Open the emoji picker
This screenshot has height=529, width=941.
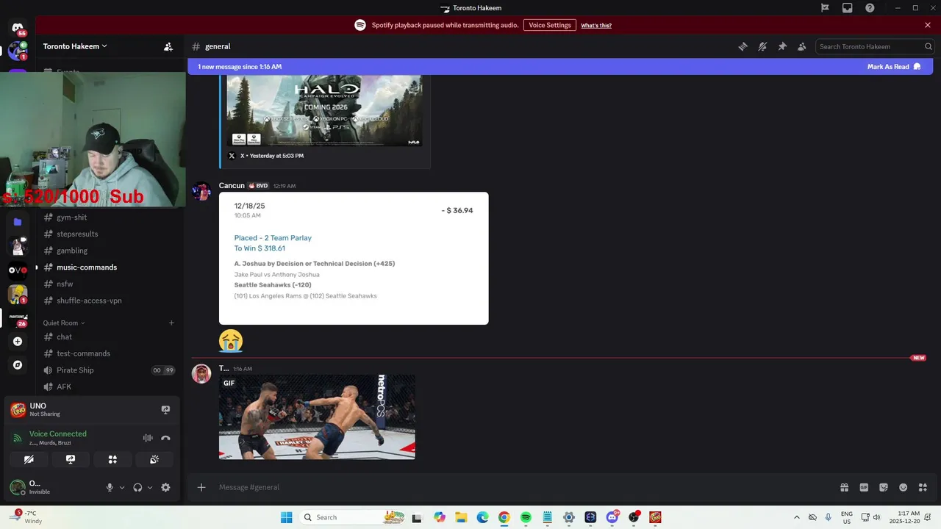[x=904, y=487]
